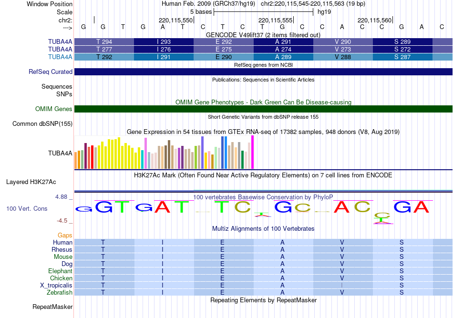This screenshot has height=318, width=453.
Task: Click the 220,115,555 coordinate marker
Action: (x=275, y=20)
